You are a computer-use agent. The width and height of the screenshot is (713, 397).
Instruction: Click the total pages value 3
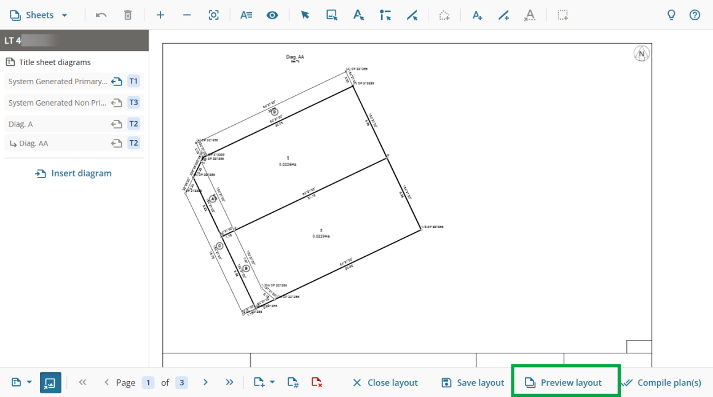(x=181, y=382)
